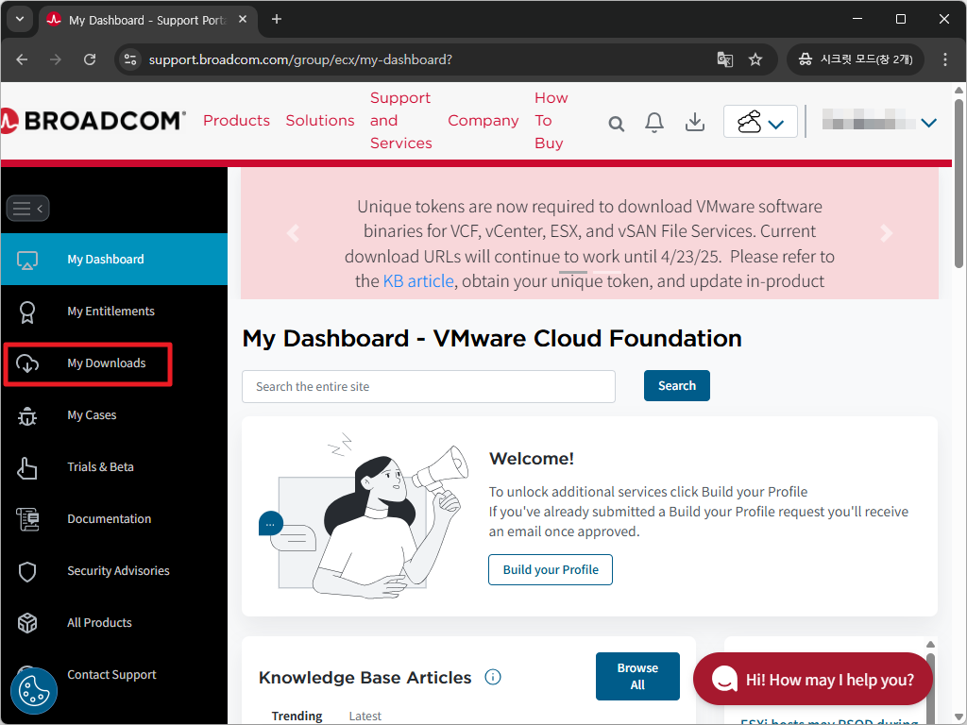Open Security Advisories in the sidebar
The image size is (967, 725).
114,572
